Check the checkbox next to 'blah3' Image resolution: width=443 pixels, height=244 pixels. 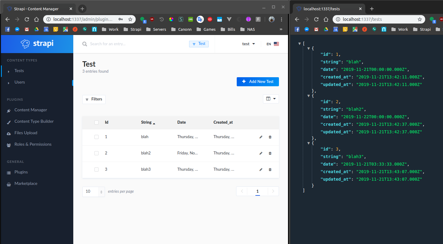click(97, 169)
